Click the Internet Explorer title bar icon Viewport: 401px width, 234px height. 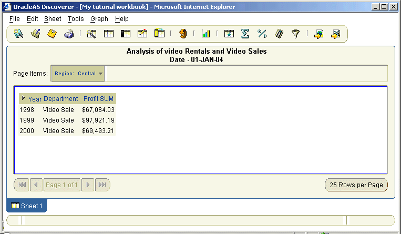pyautogui.click(x=7, y=7)
